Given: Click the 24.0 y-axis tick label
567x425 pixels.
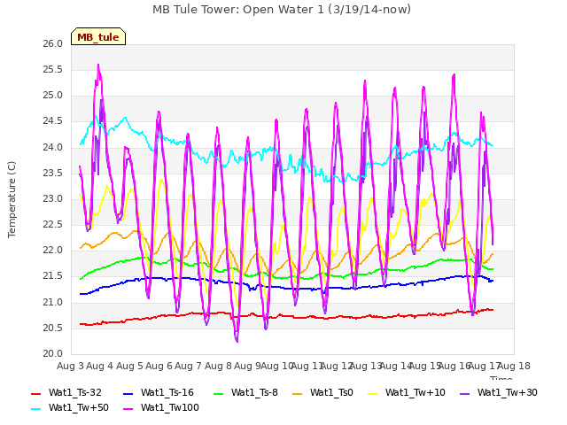Looking at the screenshot, I should (x=53, y=148).
